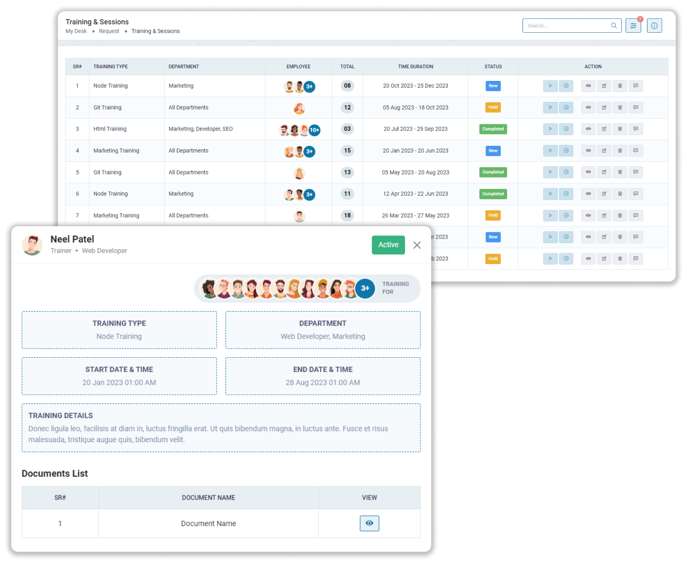Delete the Node Training row 6 entry

(x=620, y=194)
